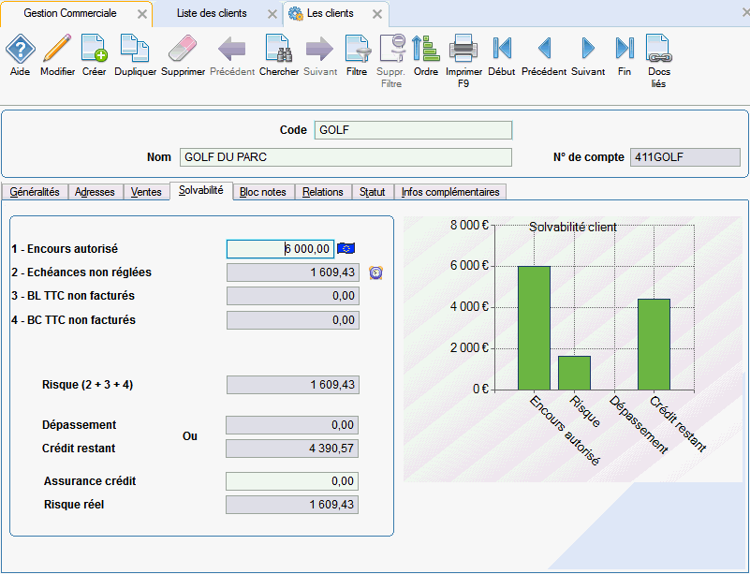Click the Crédit restant value 4 390,57
The width and height of the screenshot is (750, 574).
pyautogui.click(x=292, y=449)
